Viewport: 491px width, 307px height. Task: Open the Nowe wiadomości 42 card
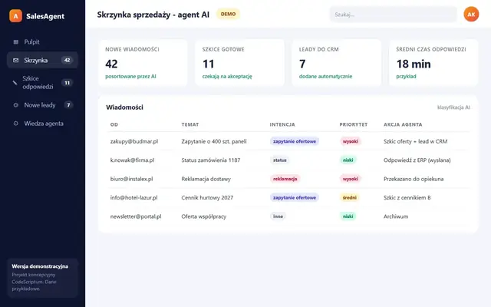click(x=143, y=63)
